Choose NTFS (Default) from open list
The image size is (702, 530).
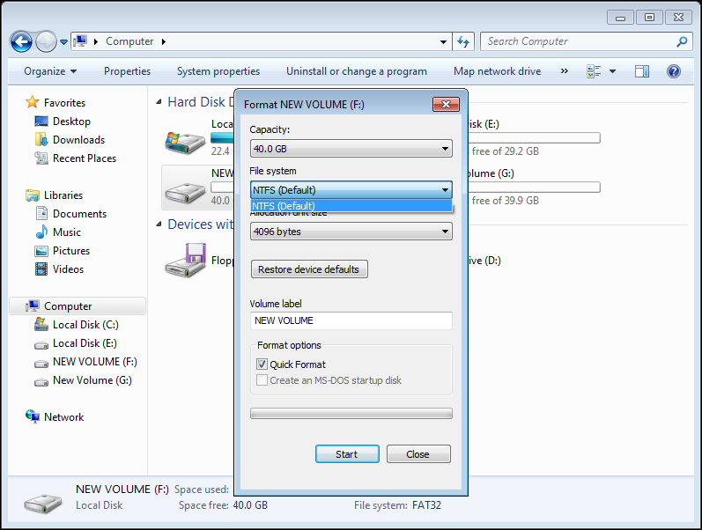pyautogui.click(x=351, y=206)
